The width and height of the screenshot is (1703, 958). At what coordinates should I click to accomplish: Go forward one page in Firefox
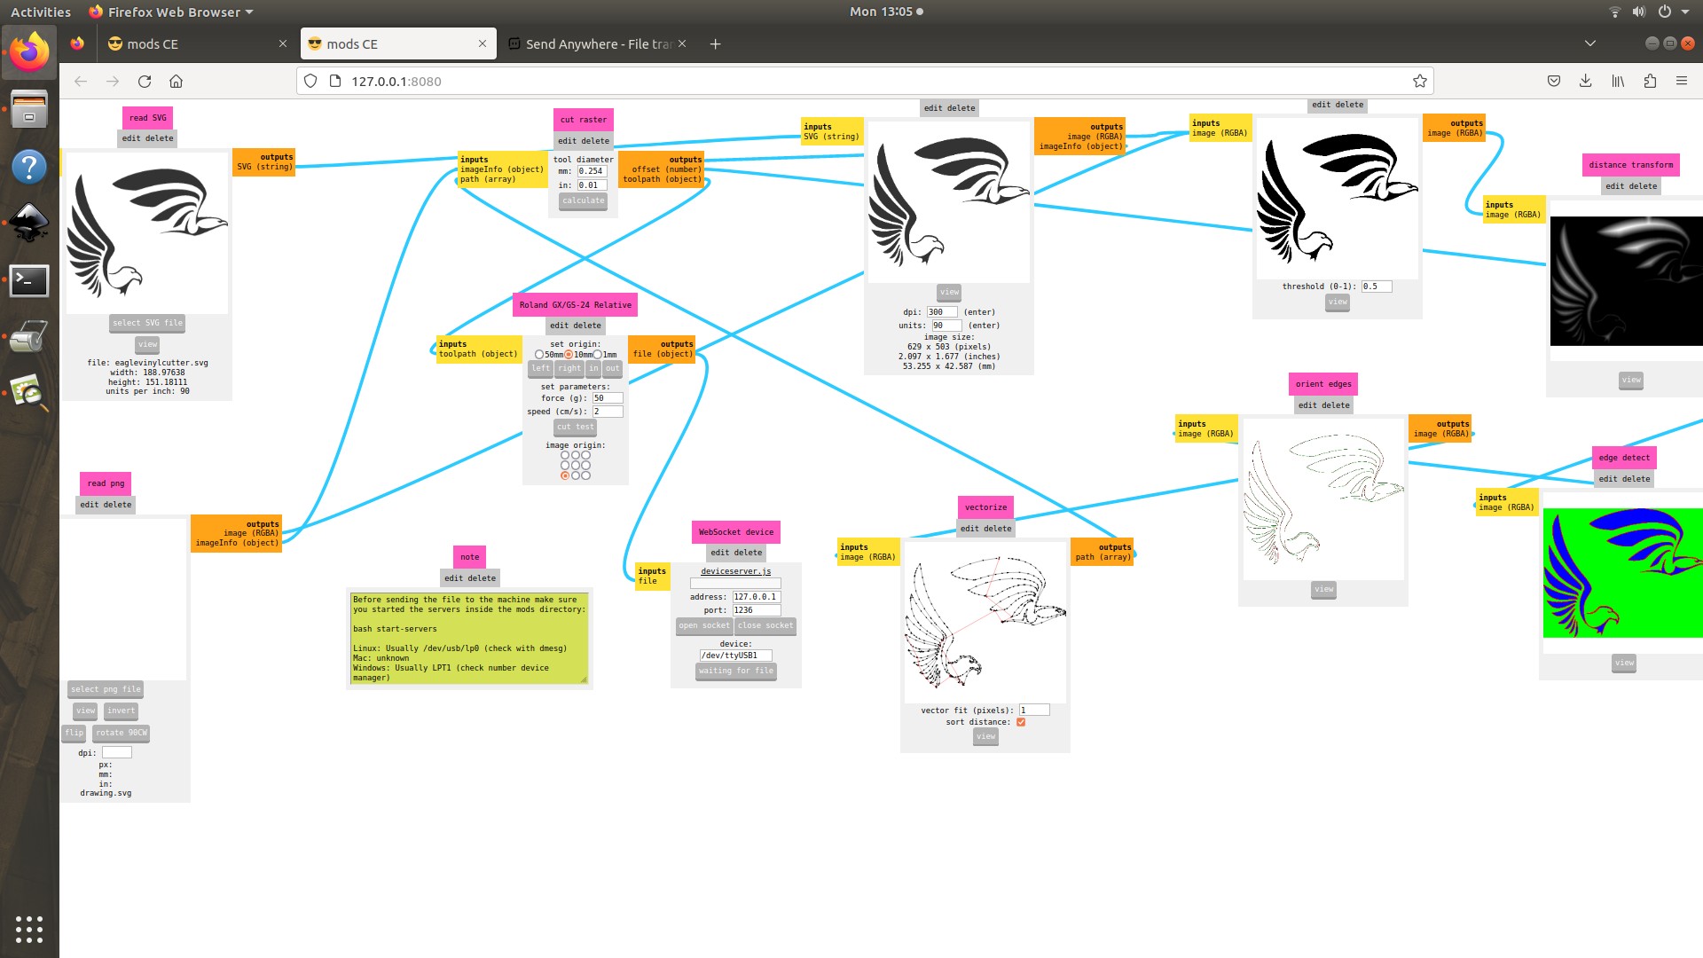coord(113,81)
